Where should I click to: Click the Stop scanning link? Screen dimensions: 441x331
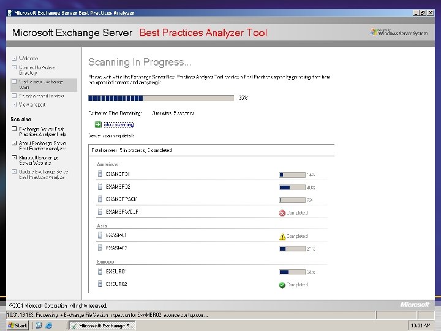119,124
